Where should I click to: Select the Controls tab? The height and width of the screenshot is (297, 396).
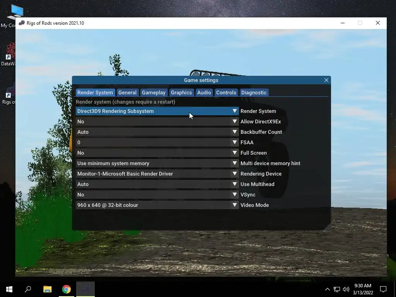[x=226, y=92]
